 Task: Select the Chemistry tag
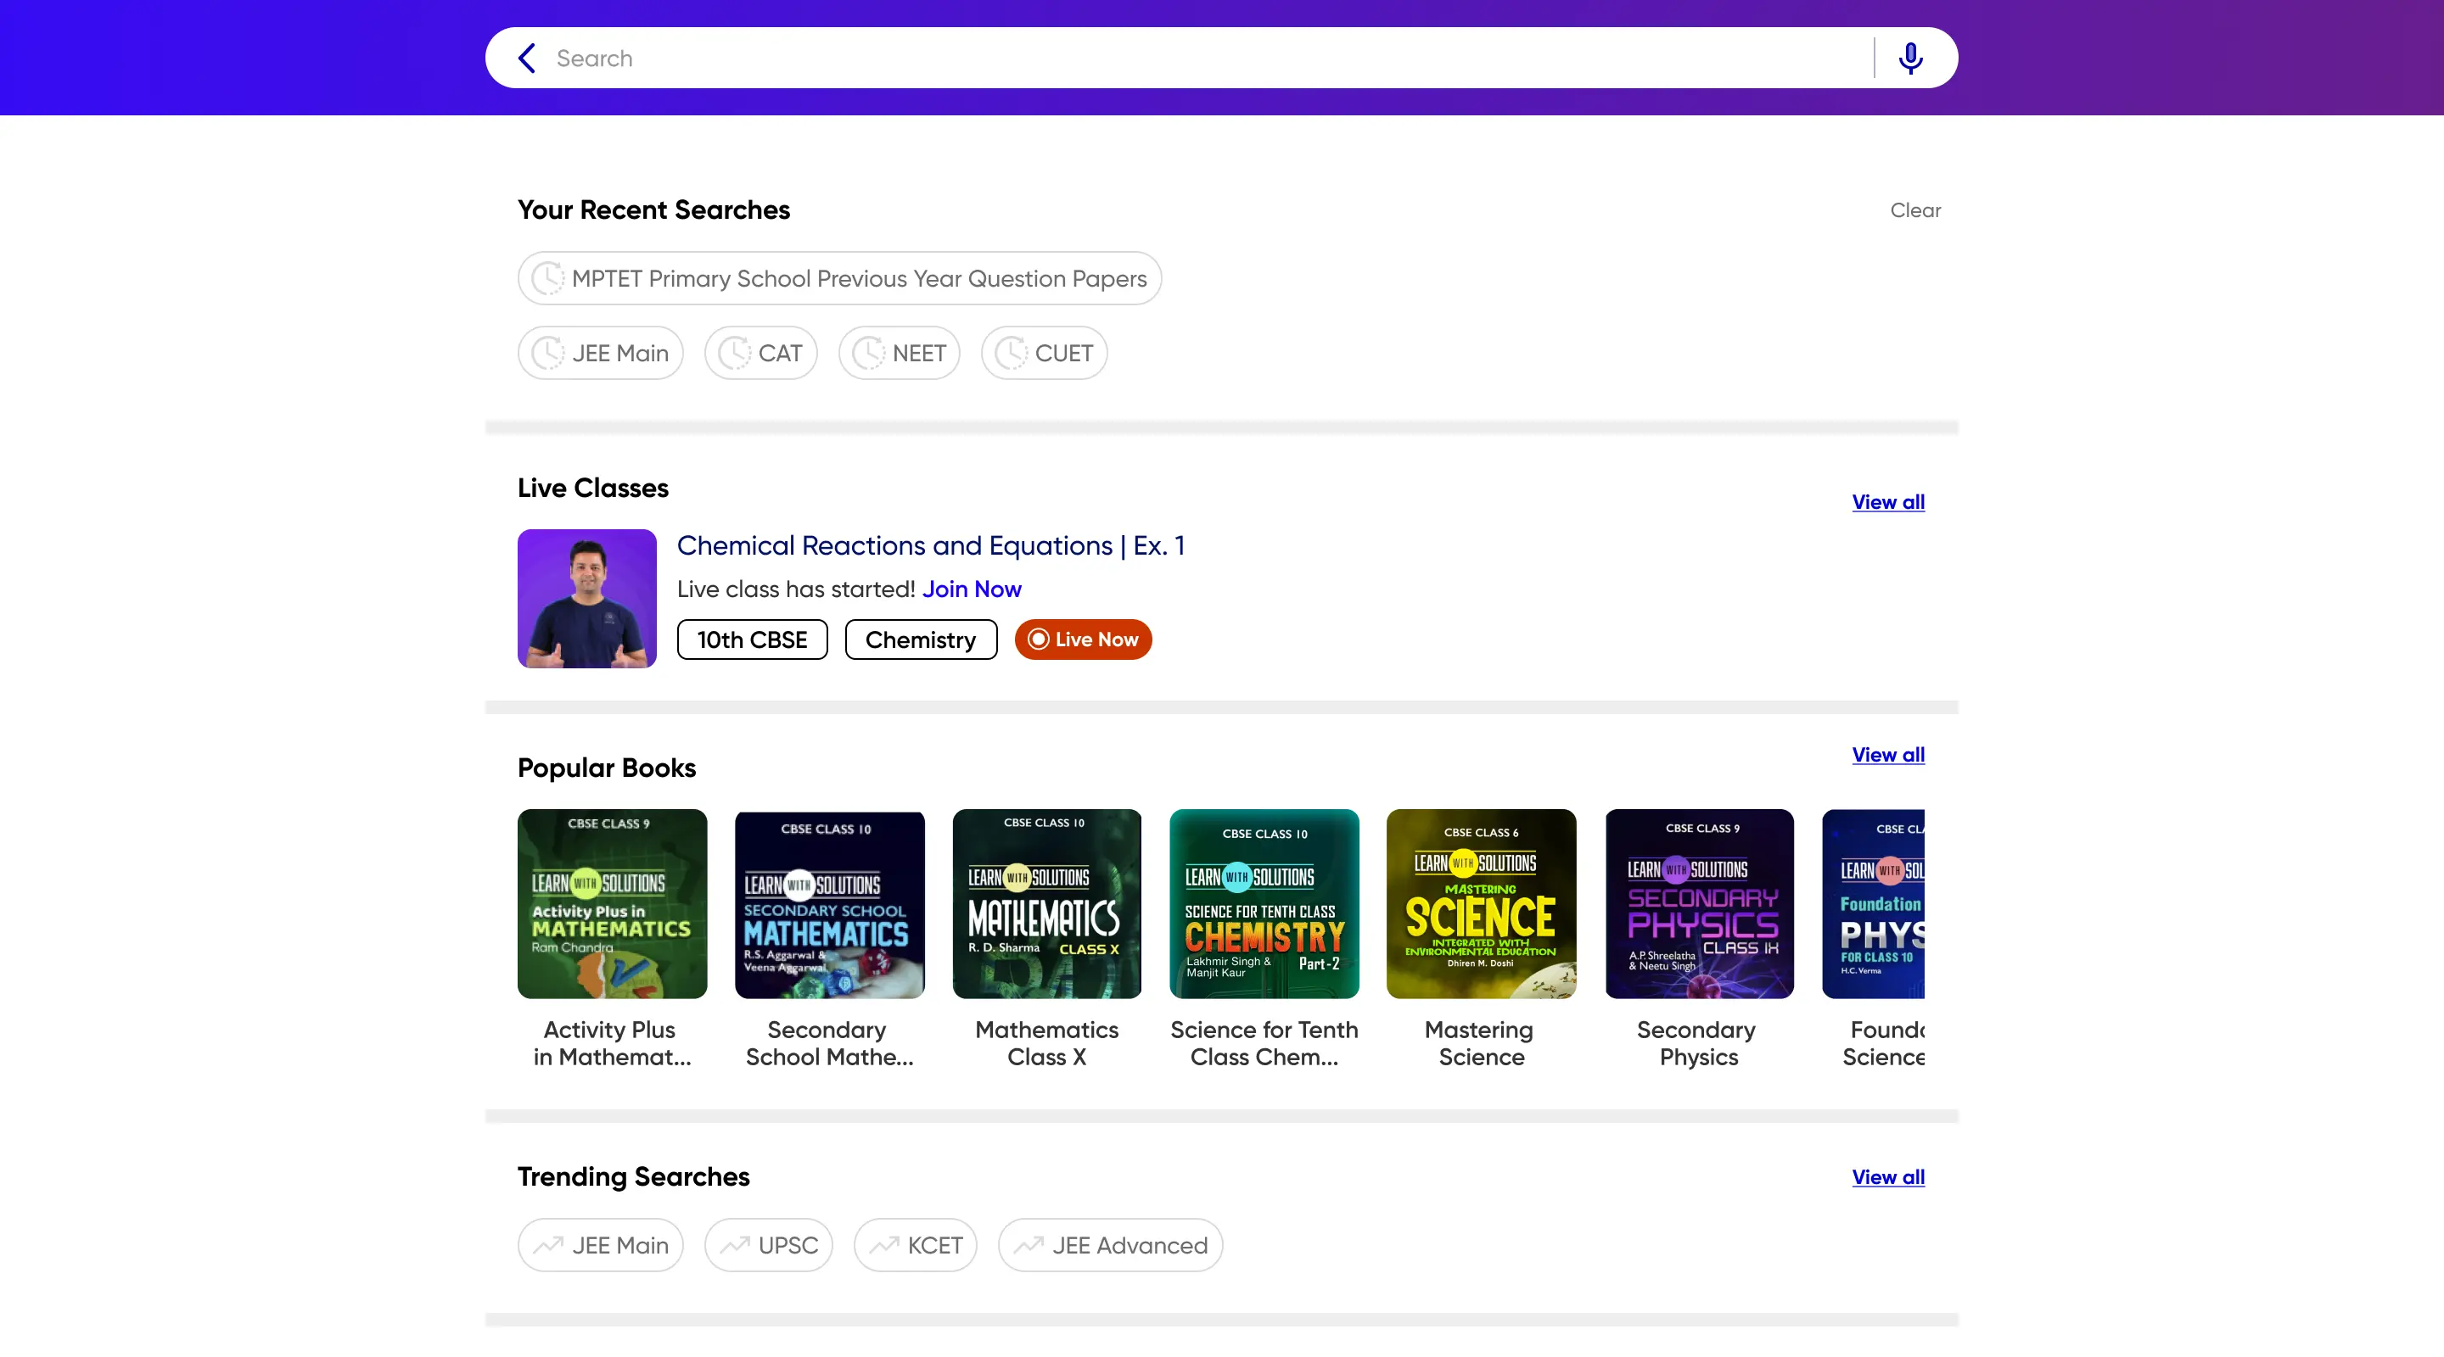click(x=920, y=639)
